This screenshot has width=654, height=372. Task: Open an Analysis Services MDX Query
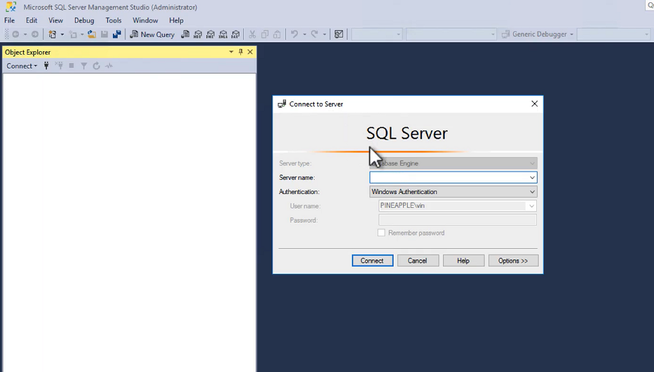tap(198, 35)
